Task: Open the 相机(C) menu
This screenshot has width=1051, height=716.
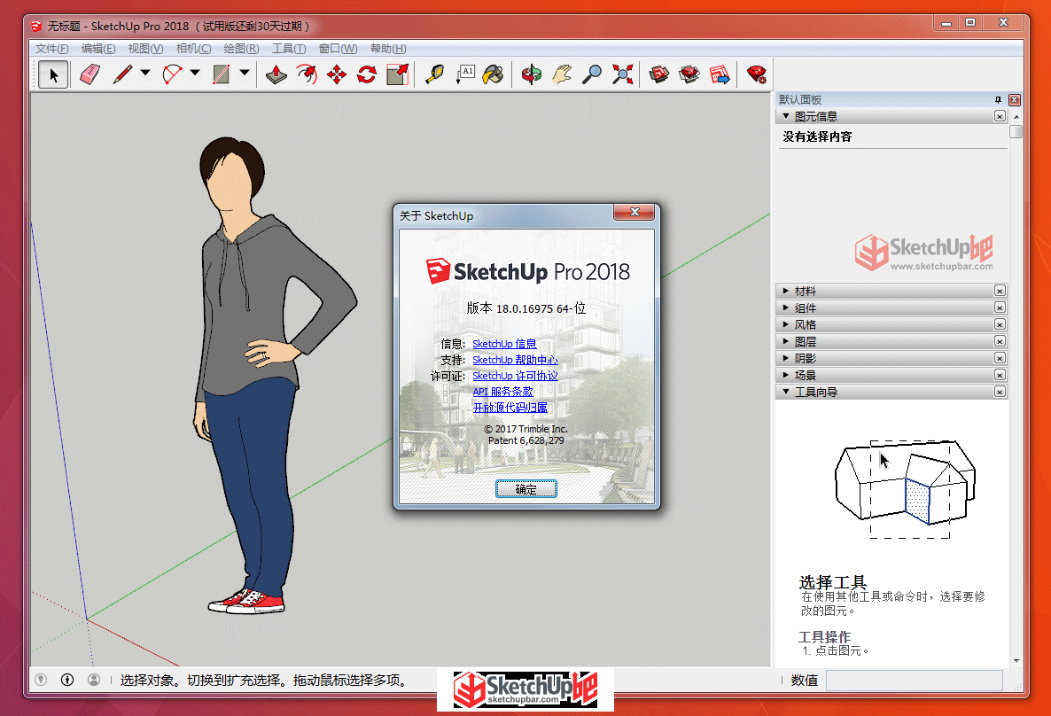Action: tap(193, 48)
